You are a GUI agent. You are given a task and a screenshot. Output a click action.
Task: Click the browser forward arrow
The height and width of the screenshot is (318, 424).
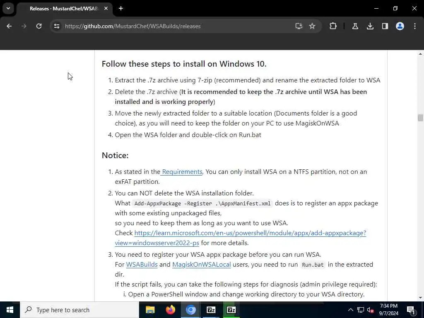(x=24, y=26)
